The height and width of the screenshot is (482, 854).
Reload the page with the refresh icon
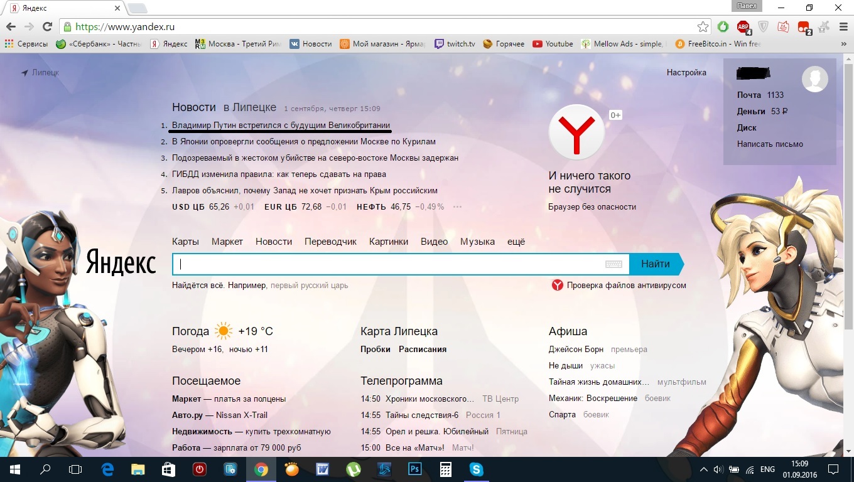[47, 27]
